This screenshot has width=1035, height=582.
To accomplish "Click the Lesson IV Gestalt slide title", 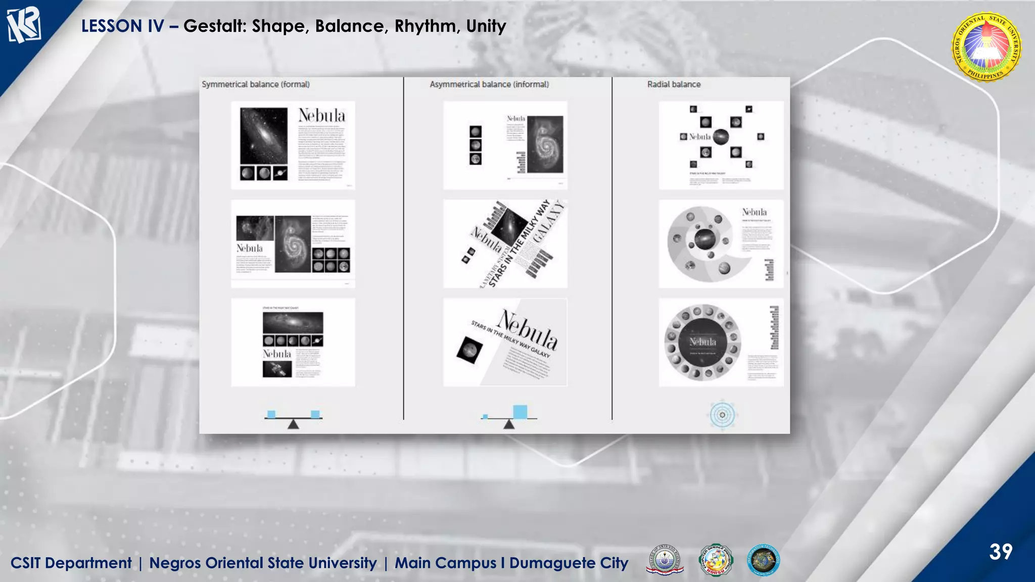I will (x=293, y=26).
